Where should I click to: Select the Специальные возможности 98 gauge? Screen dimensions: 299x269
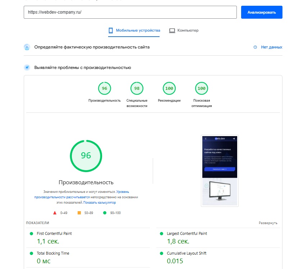click(137, 88)
